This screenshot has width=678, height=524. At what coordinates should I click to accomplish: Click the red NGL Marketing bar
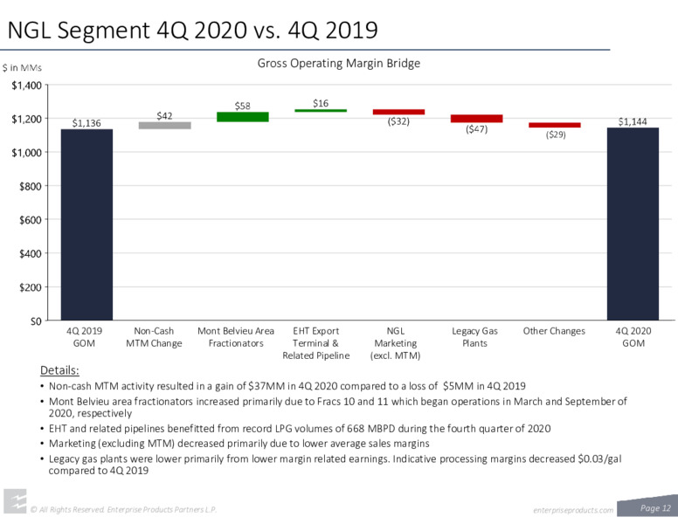point(398,112)
